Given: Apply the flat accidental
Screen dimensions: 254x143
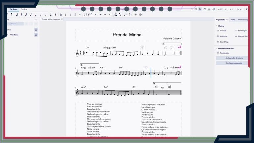Looking at the screenshot, I should (65, 15).
